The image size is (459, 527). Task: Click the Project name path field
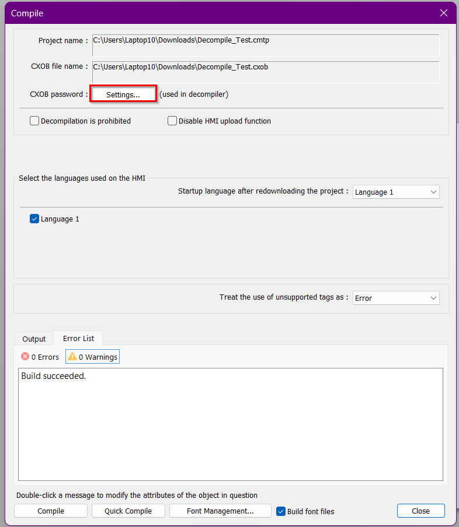[265, 45]
